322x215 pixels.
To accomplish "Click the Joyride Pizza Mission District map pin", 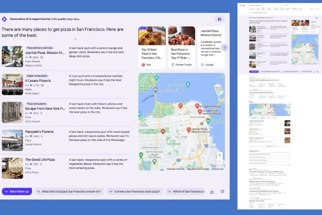I will 188,130.
